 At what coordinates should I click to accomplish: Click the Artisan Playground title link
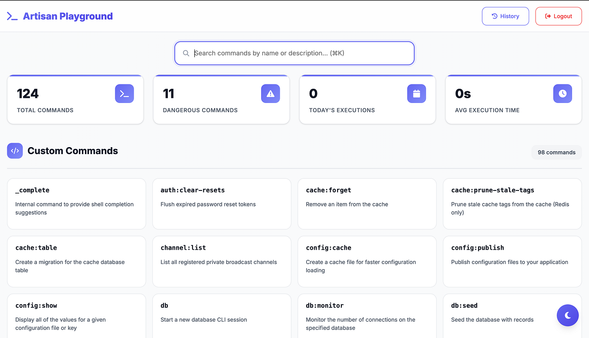[68, 16]
